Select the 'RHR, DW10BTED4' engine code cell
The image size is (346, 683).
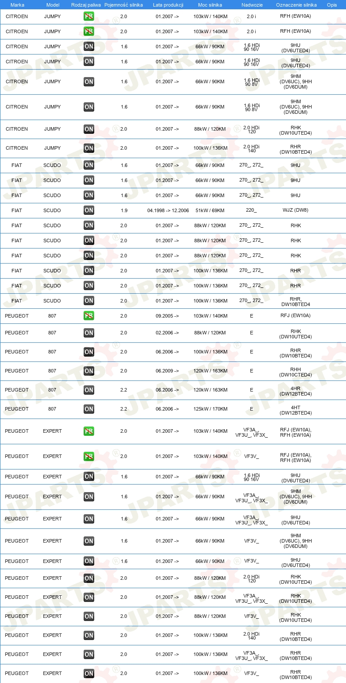pos(296,302)
